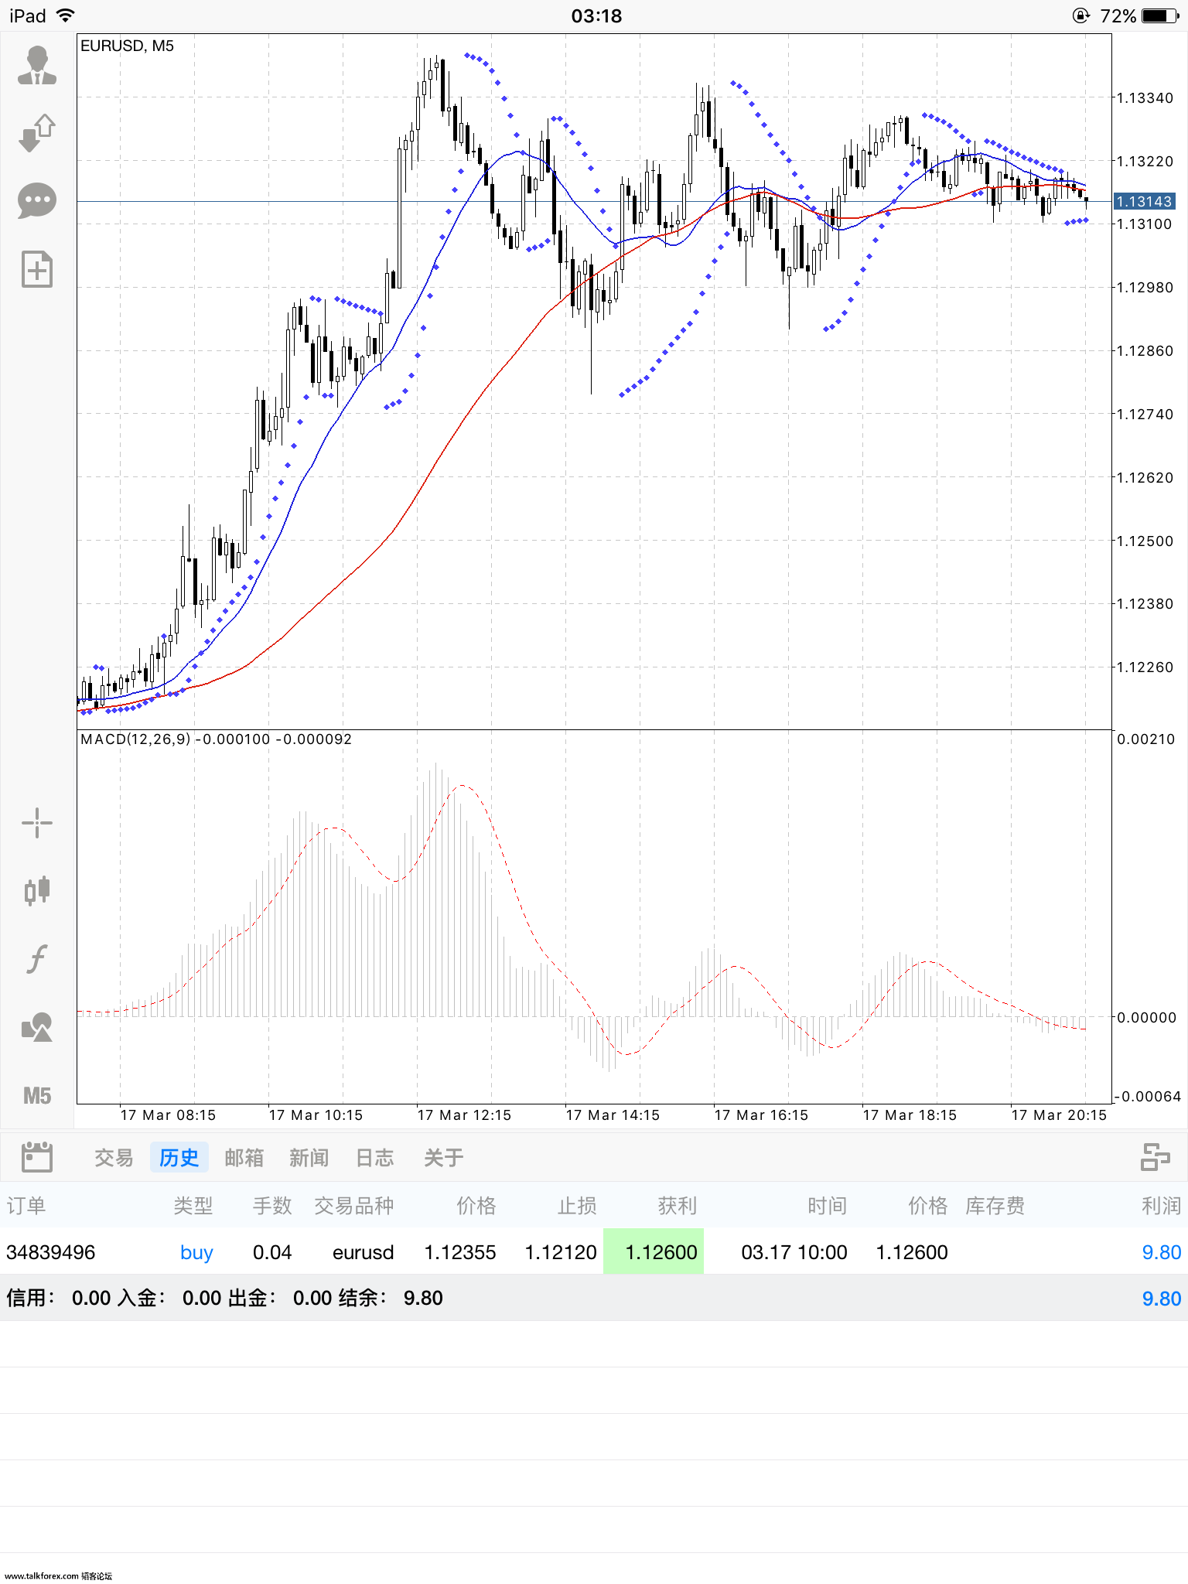Sort by 获利 column header

pyautogui.click(x=678, y=1206)
